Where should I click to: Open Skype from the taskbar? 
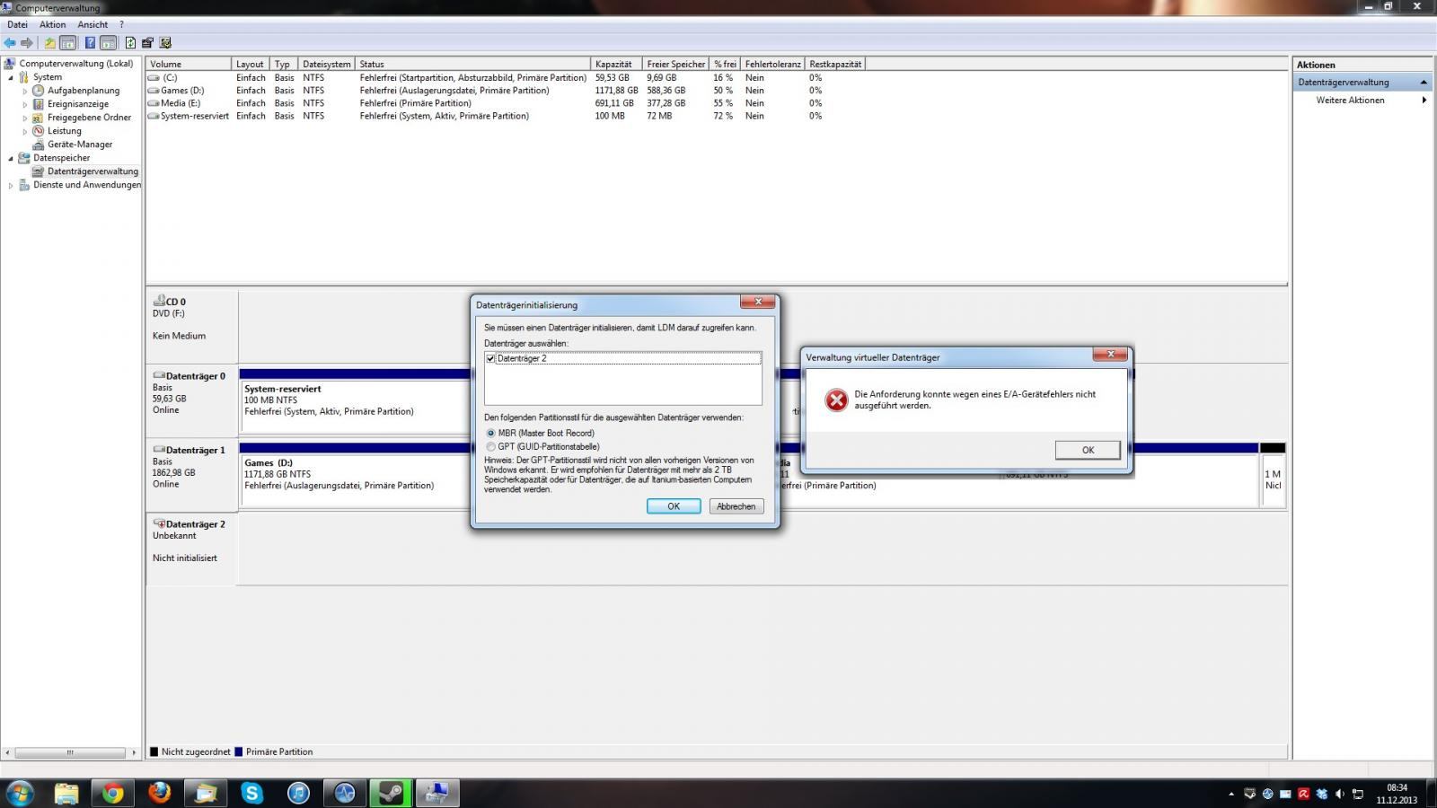pos(252,793)
